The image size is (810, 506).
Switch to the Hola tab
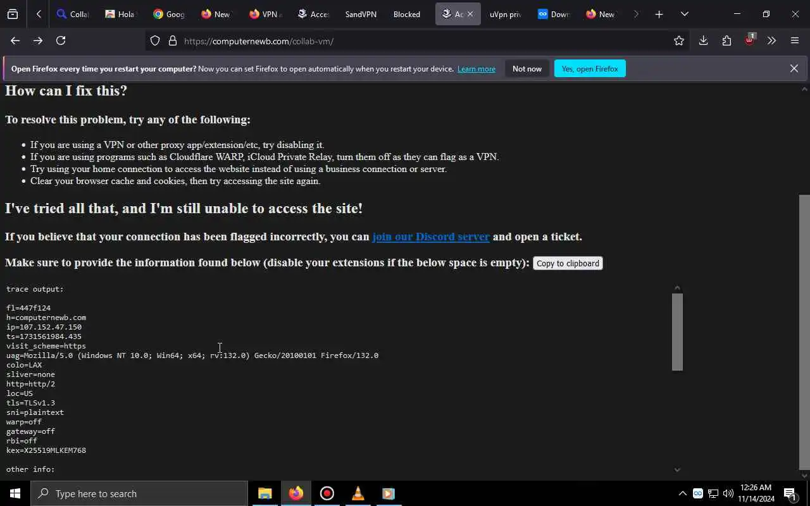(x=120, y=14)
